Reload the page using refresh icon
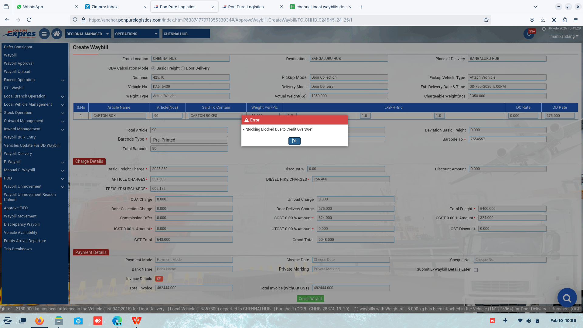The width and height of the screenshot is (583, 328). point(29,20)
